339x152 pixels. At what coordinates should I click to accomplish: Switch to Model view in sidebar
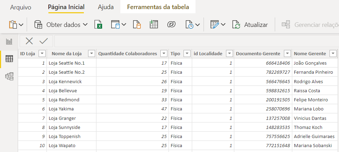pyautogui.click(x=9, y=76)
